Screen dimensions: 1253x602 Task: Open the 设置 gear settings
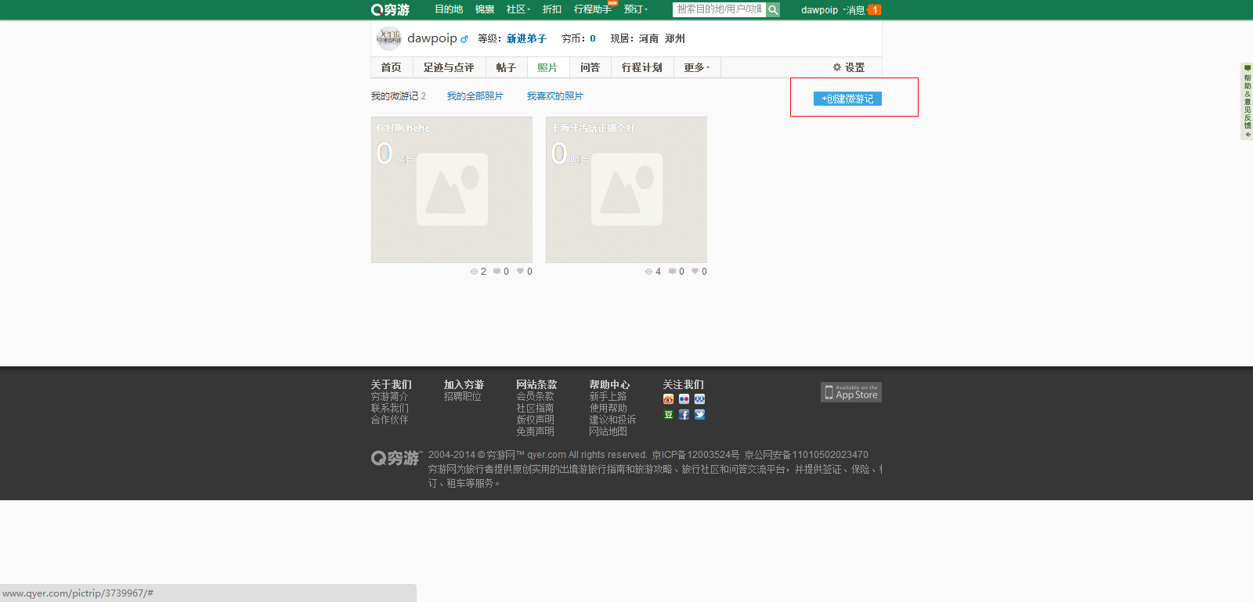849,67
